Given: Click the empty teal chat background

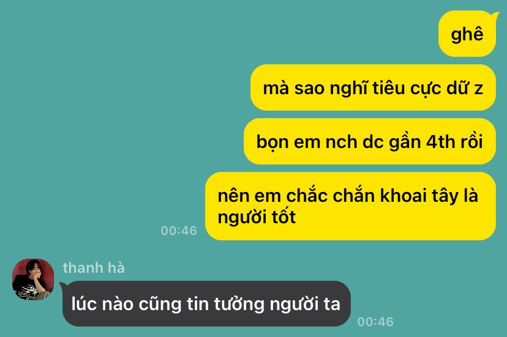Looking at the screenshot, I should click(x=113, y=97).
